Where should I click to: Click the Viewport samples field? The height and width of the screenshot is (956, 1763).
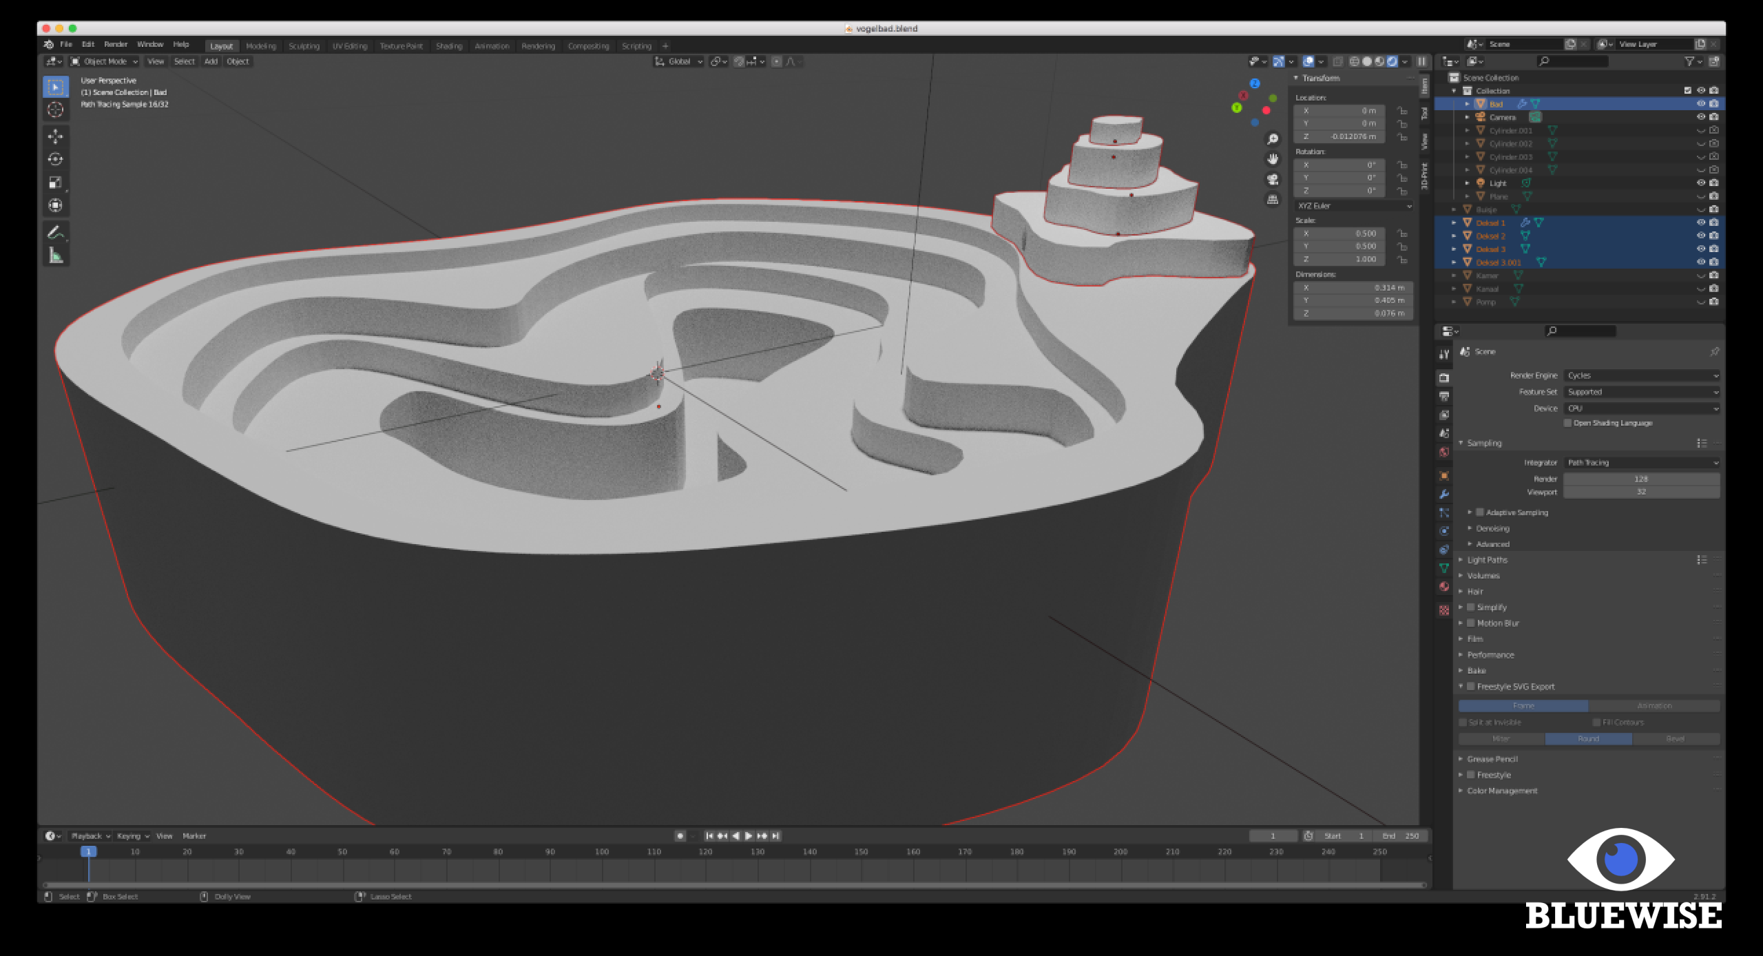pyautogui.click(x=1641, y=492)
